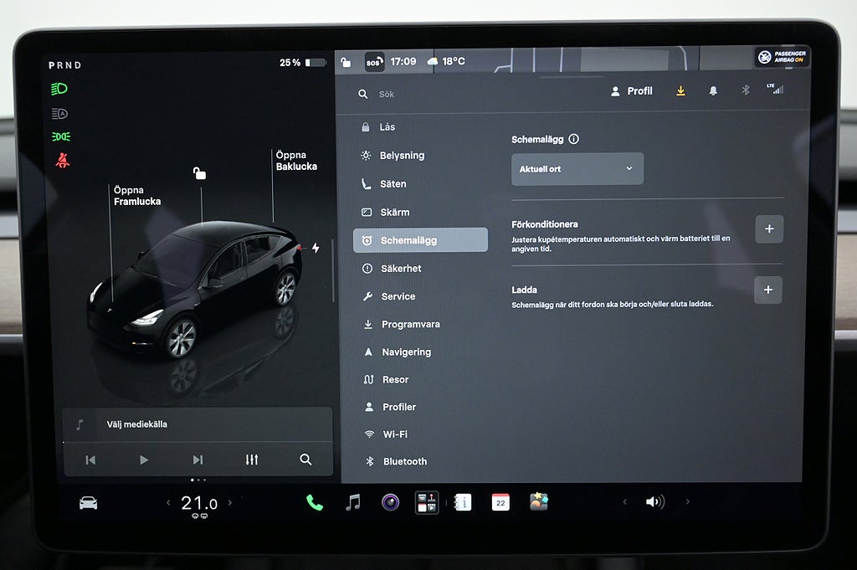The width and height of the screenshot is (857, 570).
Task: Tap the charging bolt icon beside car
Action: [x=316, y=248]
